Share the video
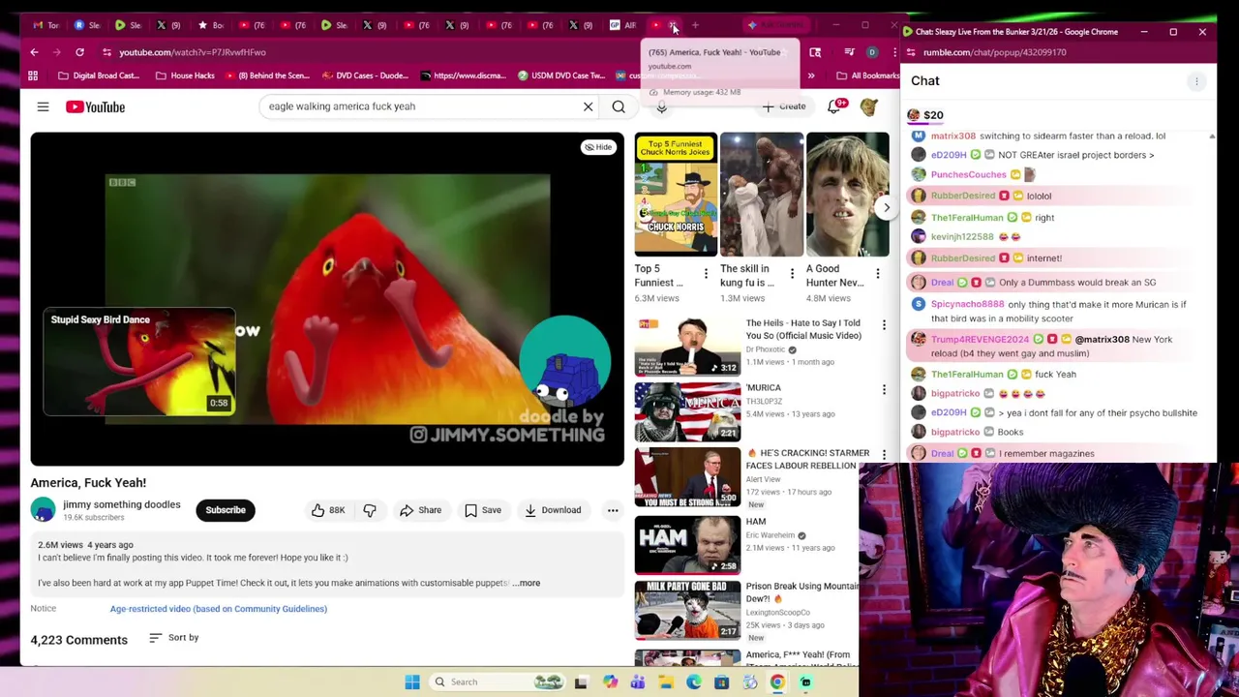 pos(421,510)
